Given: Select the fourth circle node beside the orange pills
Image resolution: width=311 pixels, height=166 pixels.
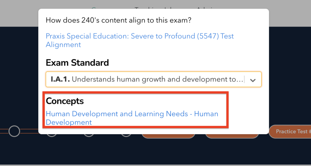Looking at the screenshot, I should pyautogui.click(x=126, y=135).
